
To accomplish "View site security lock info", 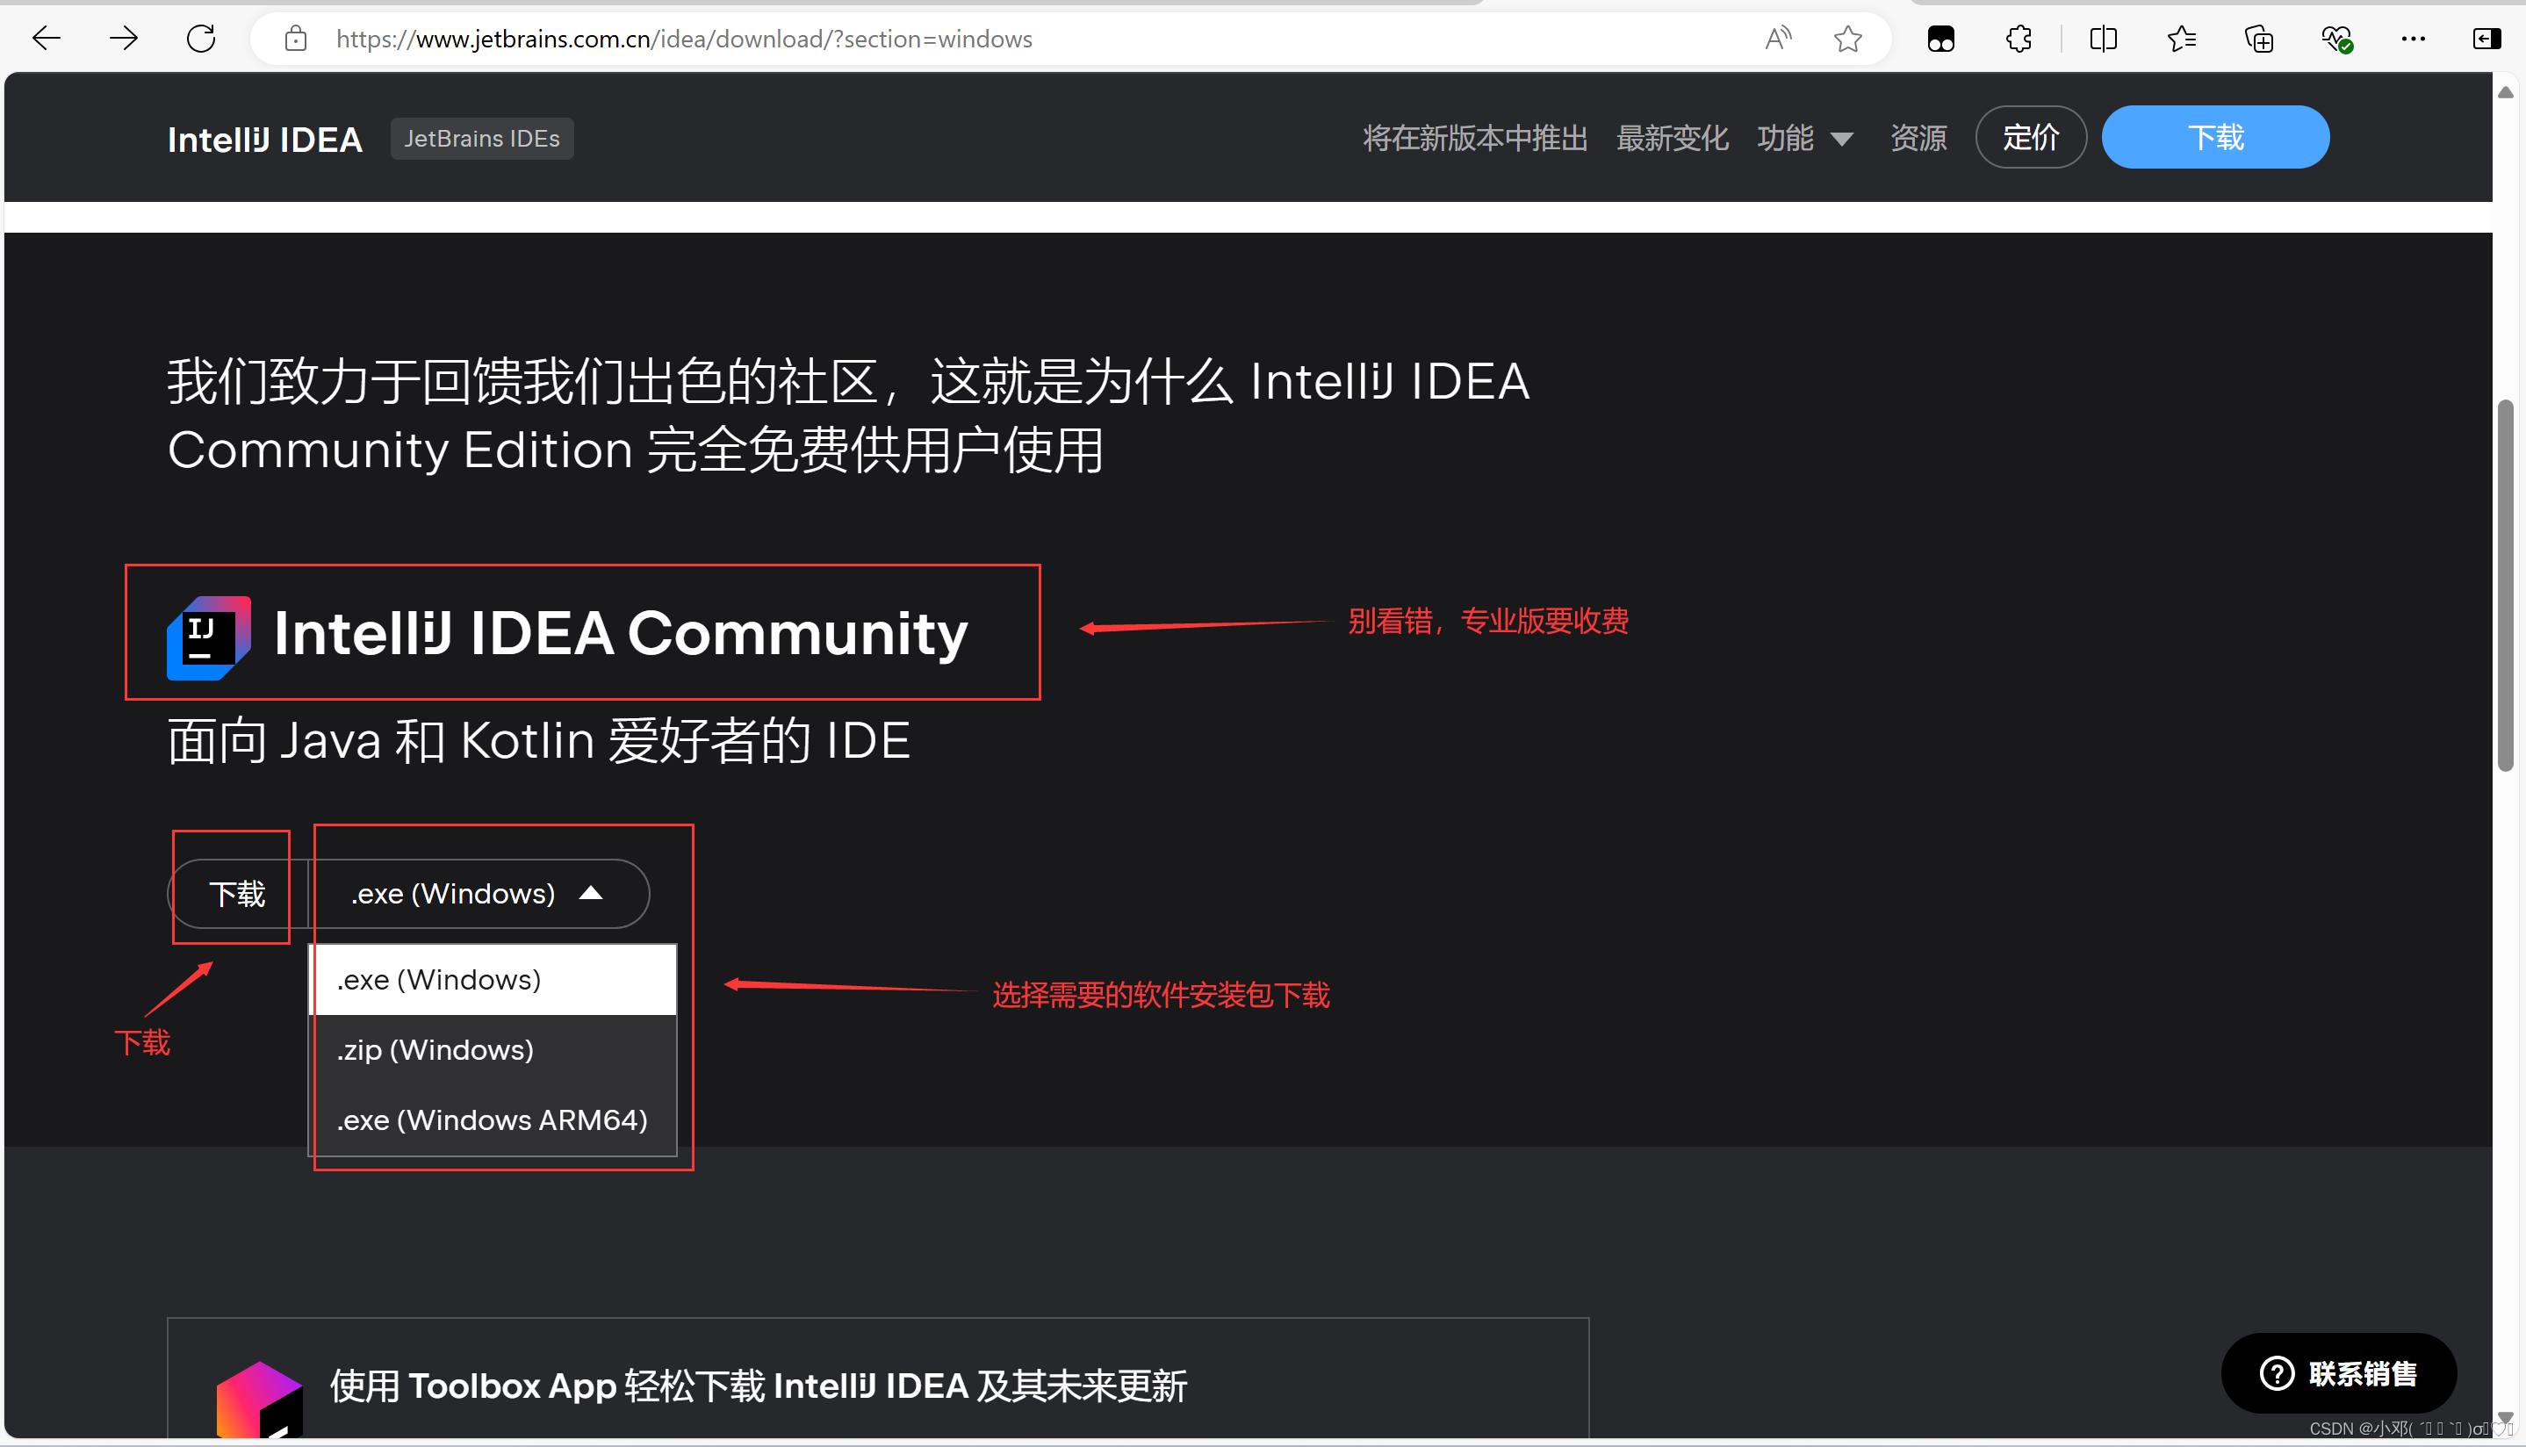I will [x=296, y=39].
